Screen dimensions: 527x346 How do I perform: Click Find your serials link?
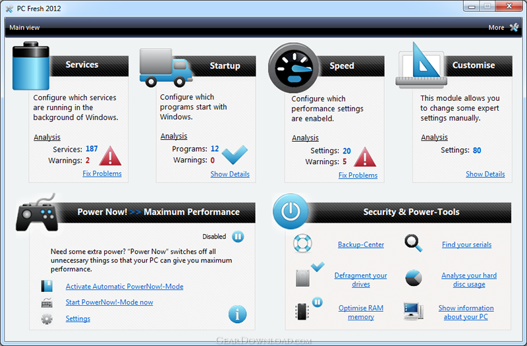(x=467, y=245)
